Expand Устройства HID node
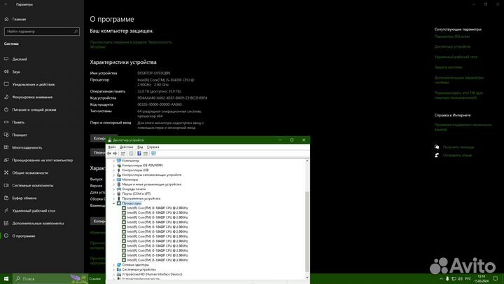 [x=114, y=274]
